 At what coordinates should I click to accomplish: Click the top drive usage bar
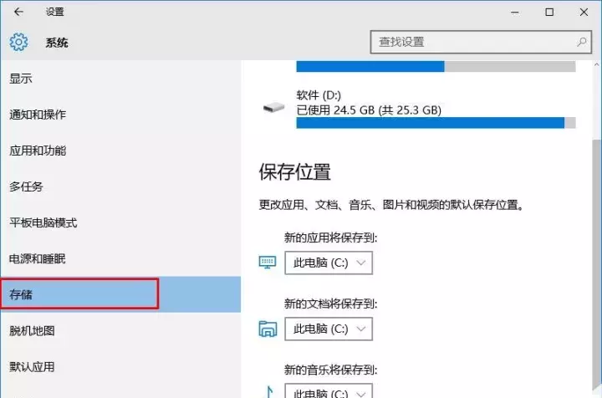click(x=436, y=66)
